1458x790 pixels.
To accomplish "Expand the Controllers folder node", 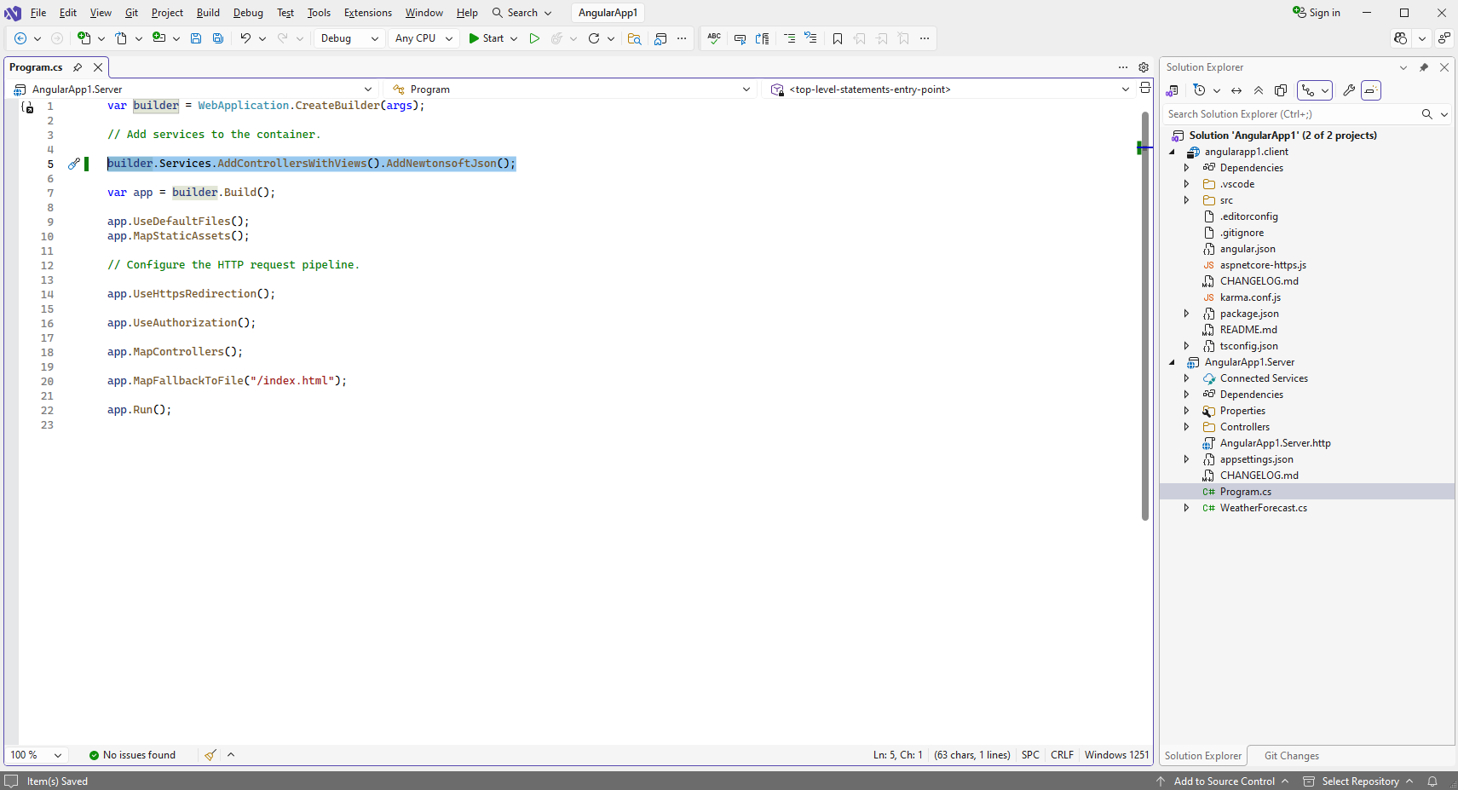I will (x=1186, y=427).
